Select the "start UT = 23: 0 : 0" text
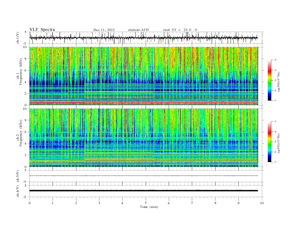Viewport: 295px width, 228px height. [180, 30]
